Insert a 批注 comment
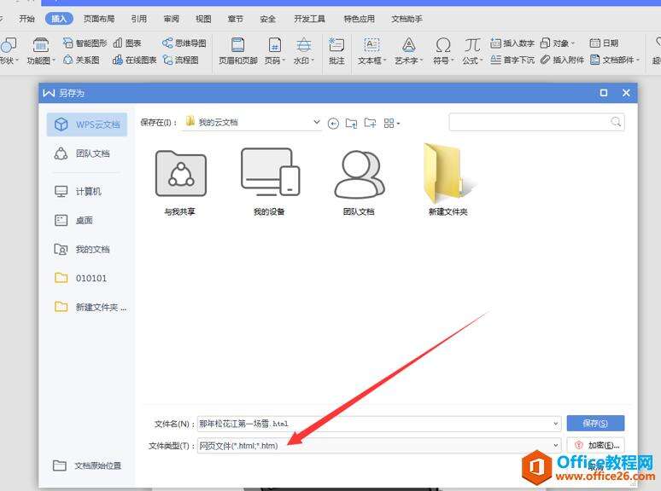661x491 pixels. point(336,50)
